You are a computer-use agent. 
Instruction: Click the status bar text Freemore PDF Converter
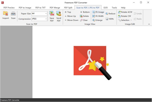coord(10,100)
